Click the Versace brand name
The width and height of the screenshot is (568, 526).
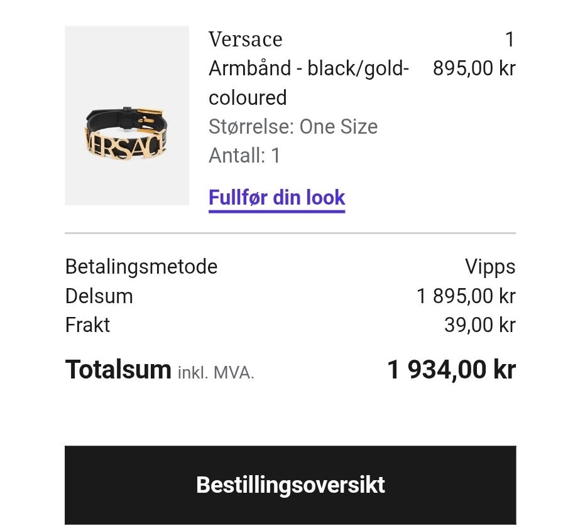pos(245,39)
